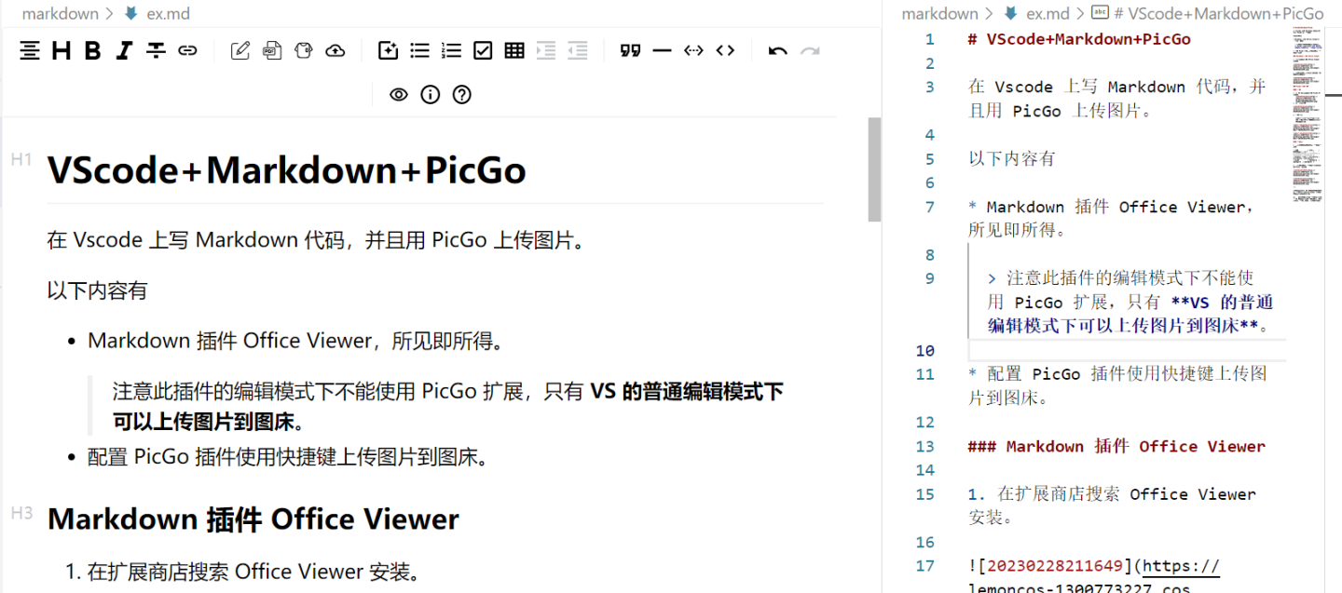Click the info circle icon
Viewport: 1342px width, 593px height.
tap(430, 94)
